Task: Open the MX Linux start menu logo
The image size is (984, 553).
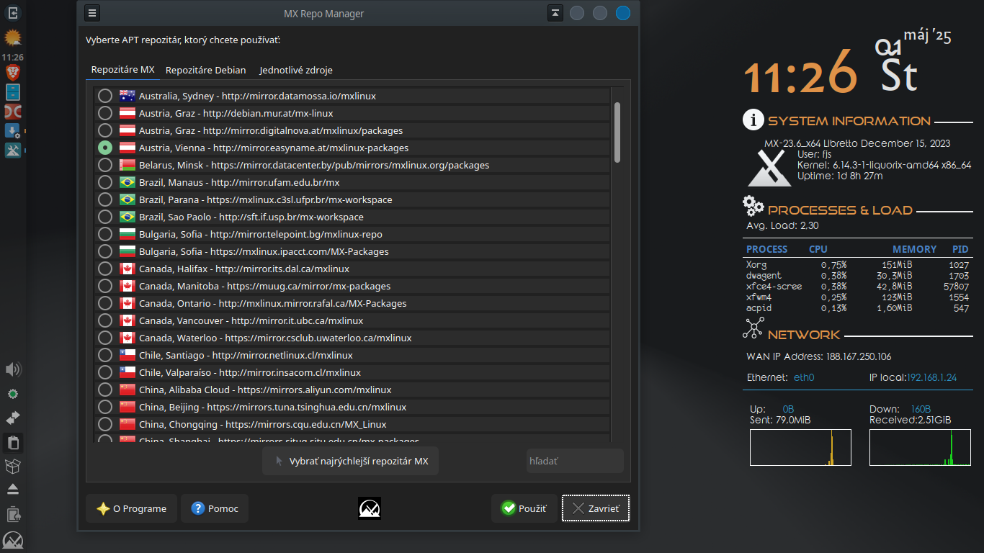Action: point(13,541)
